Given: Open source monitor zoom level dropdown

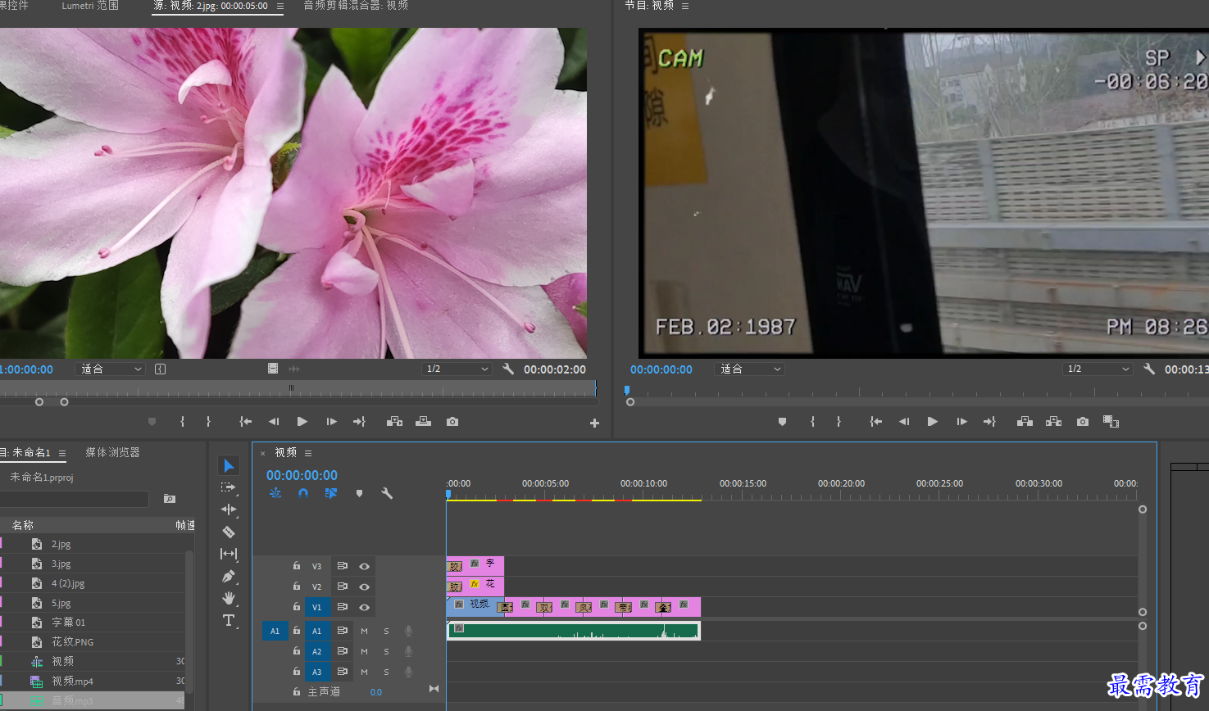Looking at the screenshot, I should [111, 369].
